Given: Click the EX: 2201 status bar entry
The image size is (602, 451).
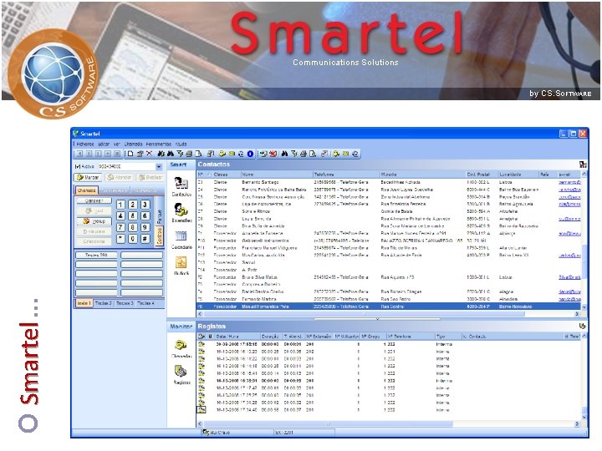Looking at the screenshot, I should coord(304,433).
